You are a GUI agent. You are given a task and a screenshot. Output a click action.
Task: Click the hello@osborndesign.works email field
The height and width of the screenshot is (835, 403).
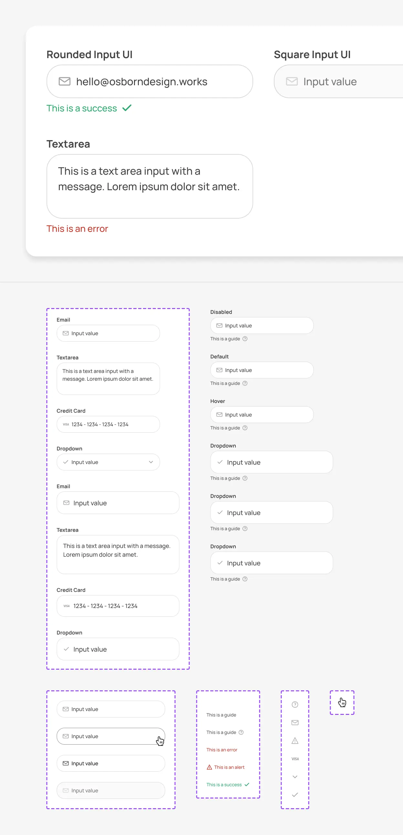tap(150, 81)
